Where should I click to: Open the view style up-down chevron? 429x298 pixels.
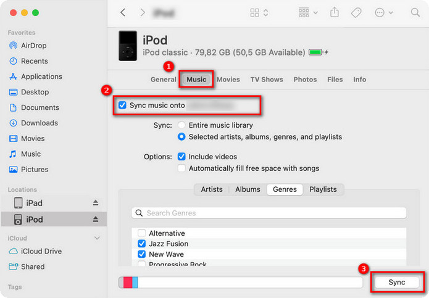[x=265, y=12]
